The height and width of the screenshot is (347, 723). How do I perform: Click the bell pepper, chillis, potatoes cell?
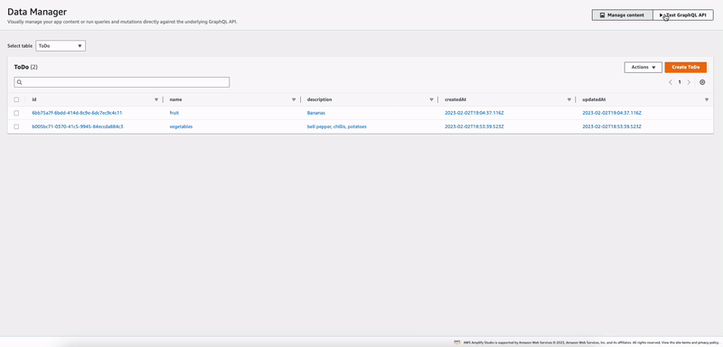coord(337,127)
